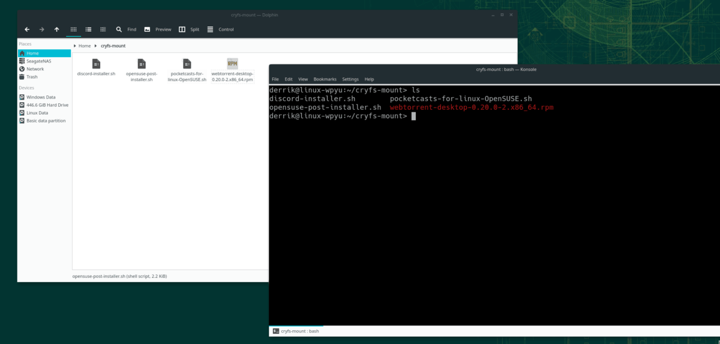Image resolution: width=720 pixels, height=344 pixels.
Task: Expand the cryfs-mount breadcrumb arrow
Action: (97, 46)
